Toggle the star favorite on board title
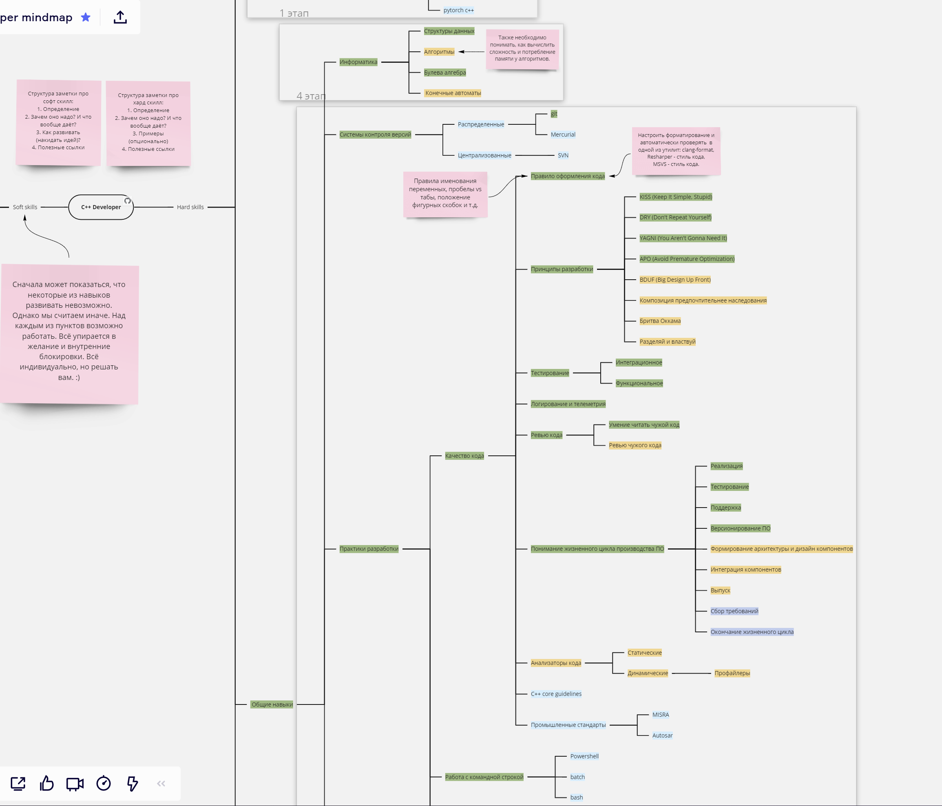Screen dimensions: 942x806 (86, 17)
